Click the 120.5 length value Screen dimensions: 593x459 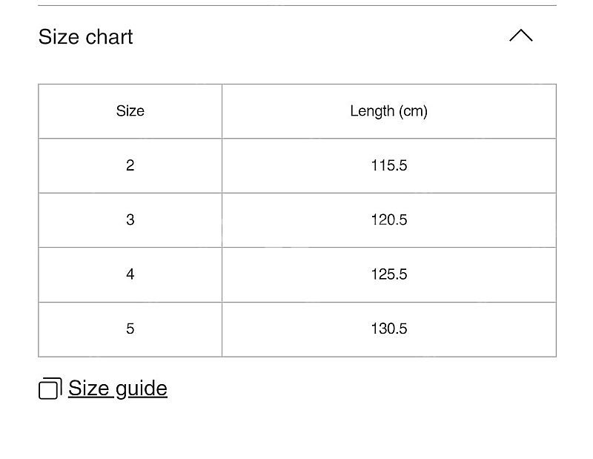tap(388, 220)
